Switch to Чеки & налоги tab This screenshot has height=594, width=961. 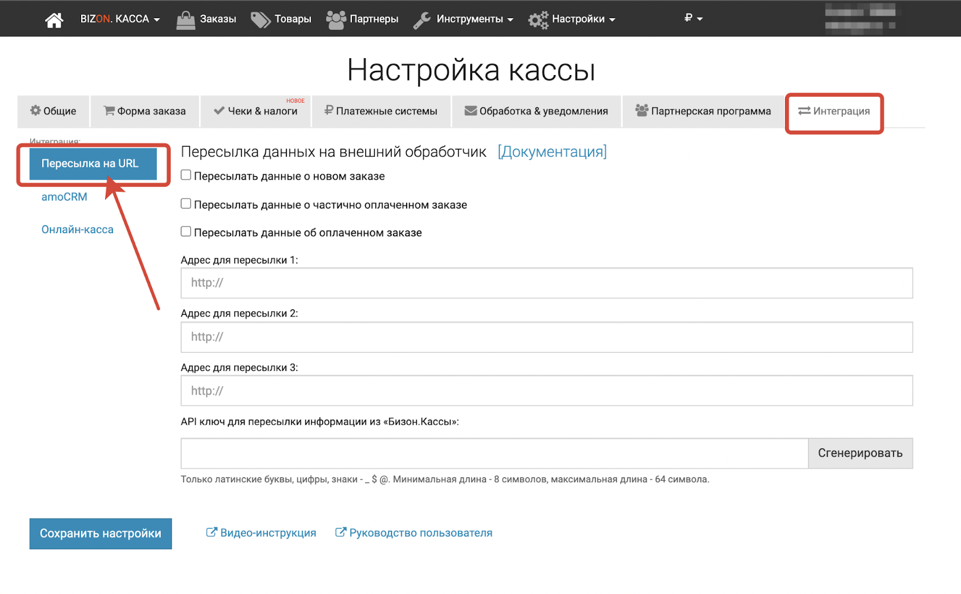coord(256,111)
